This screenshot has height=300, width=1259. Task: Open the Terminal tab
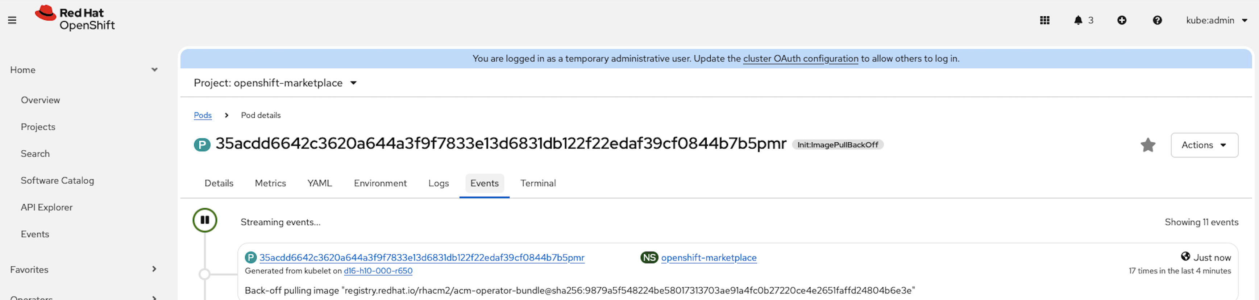click(x=537, y=183)
